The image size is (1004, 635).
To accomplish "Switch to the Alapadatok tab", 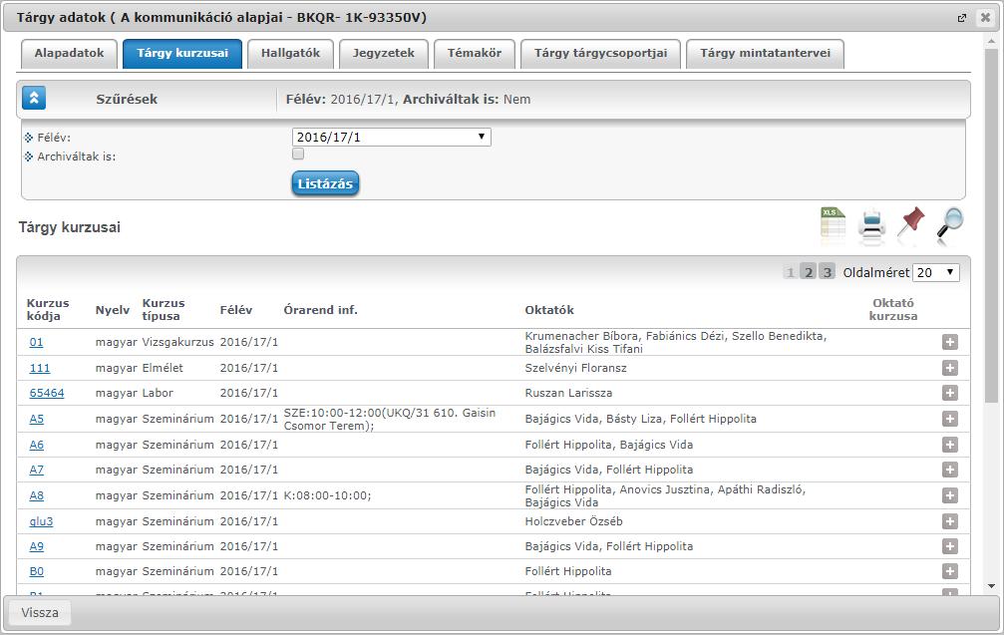I will [69, 53].
